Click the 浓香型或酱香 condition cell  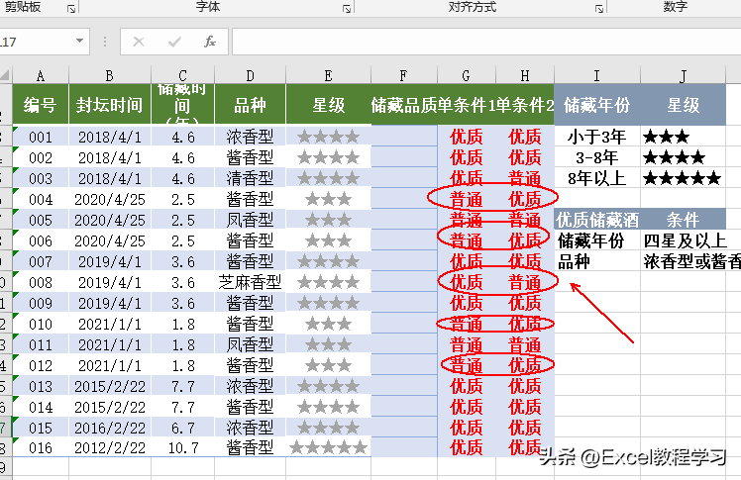(690, 261)
